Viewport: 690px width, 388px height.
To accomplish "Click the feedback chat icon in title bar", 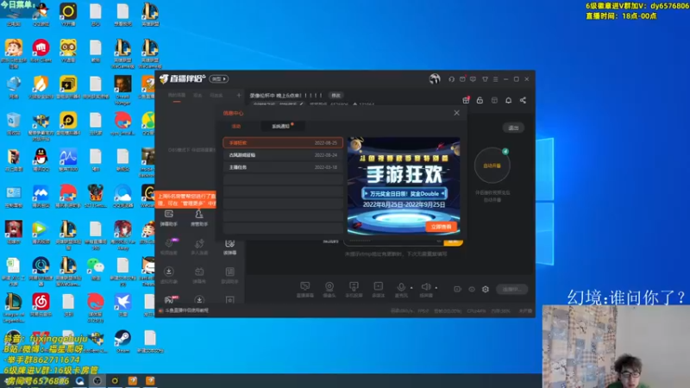I will pyautogui.click(x=473, y=79).
